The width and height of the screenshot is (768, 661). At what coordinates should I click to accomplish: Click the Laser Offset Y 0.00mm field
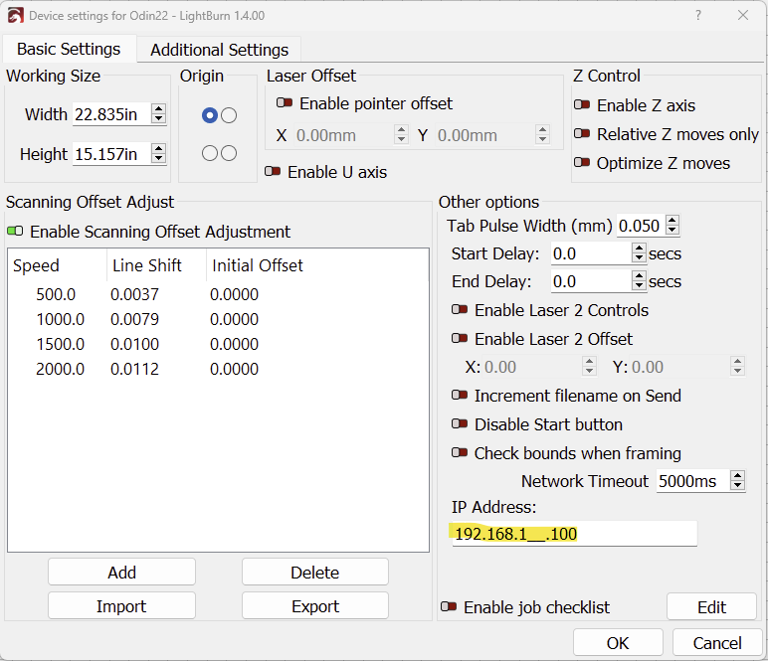pyautogui.click(x=484, y=135)
